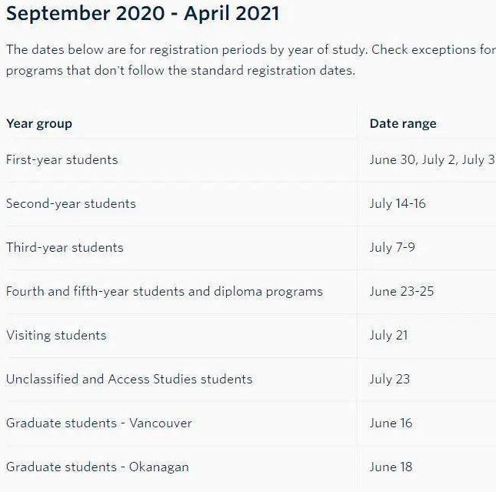Select the 'Visiting students' row label

coord(56,335)
